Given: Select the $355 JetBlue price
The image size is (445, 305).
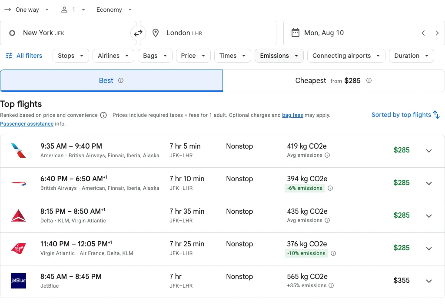Looking at the screenshot, I should point(402,281).
